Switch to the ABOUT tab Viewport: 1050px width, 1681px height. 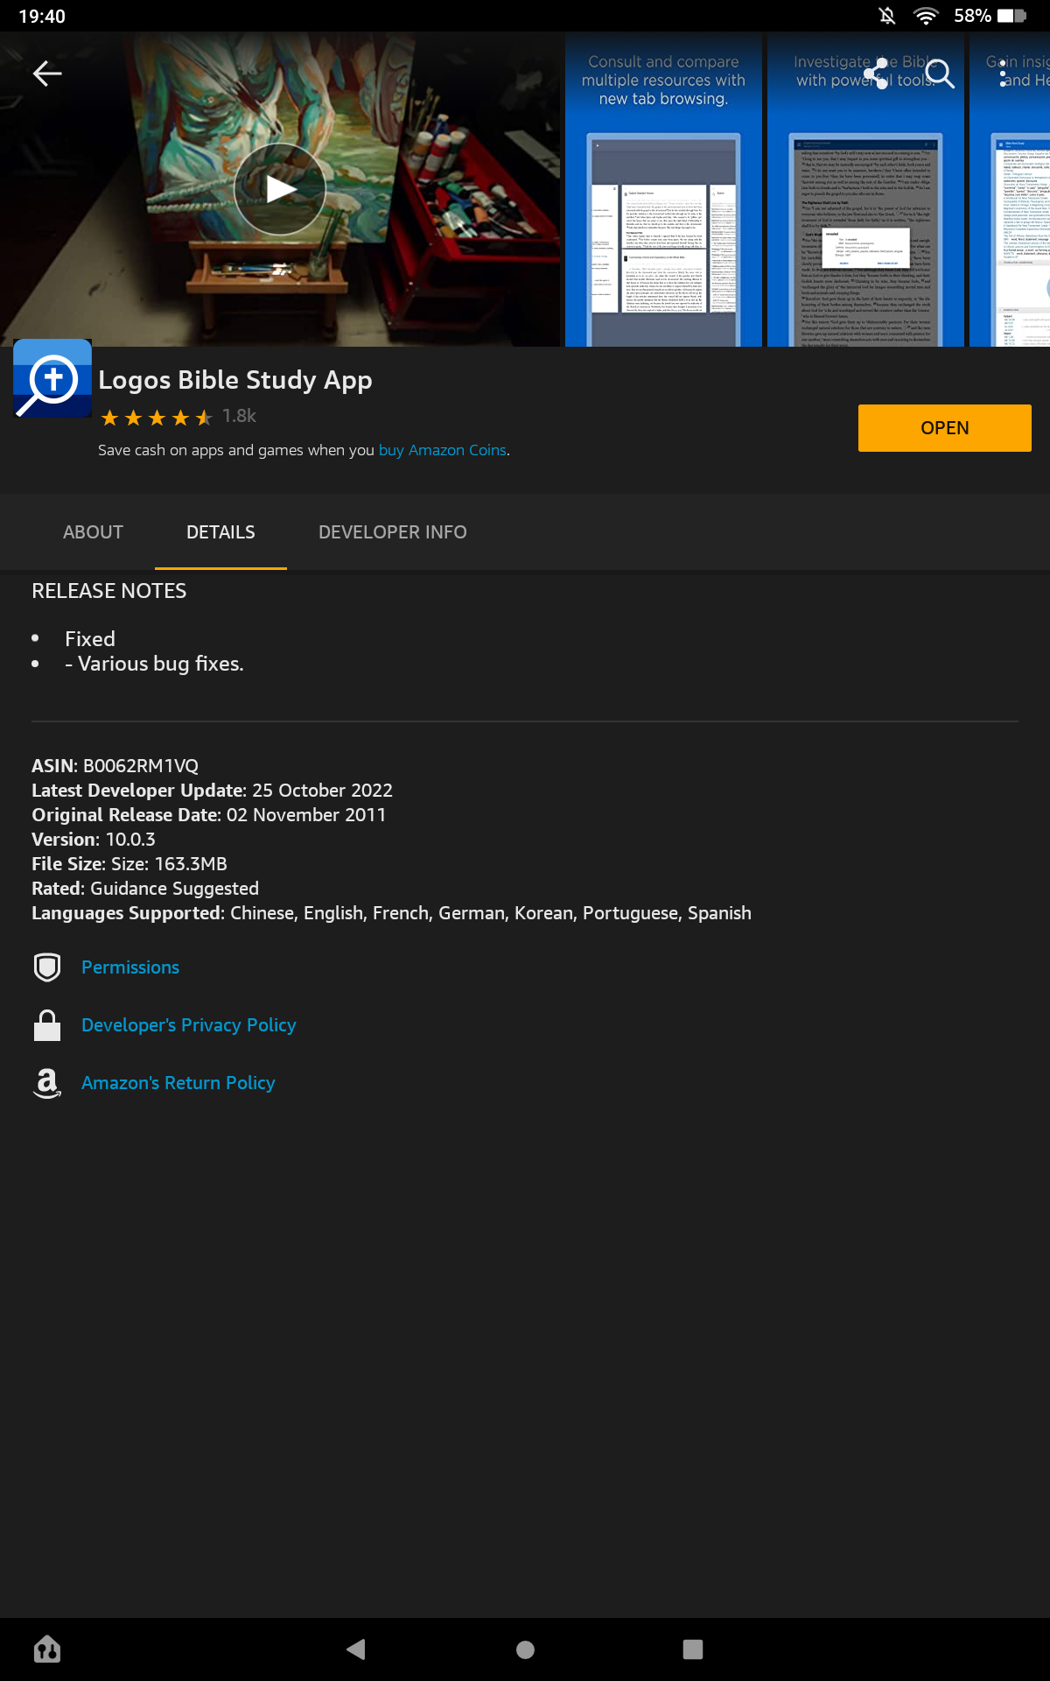click(93, 532)
